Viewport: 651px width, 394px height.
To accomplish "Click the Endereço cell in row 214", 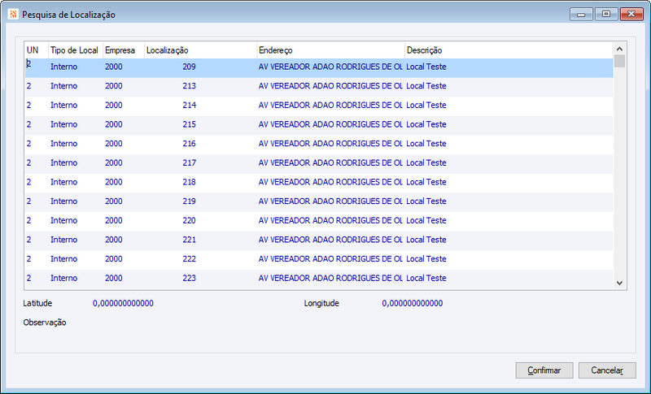I will click(x=330, y=106).
